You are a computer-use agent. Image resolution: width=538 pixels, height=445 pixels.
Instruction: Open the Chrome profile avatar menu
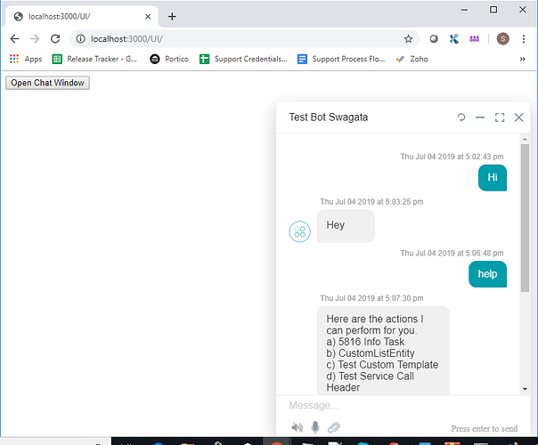502,39
